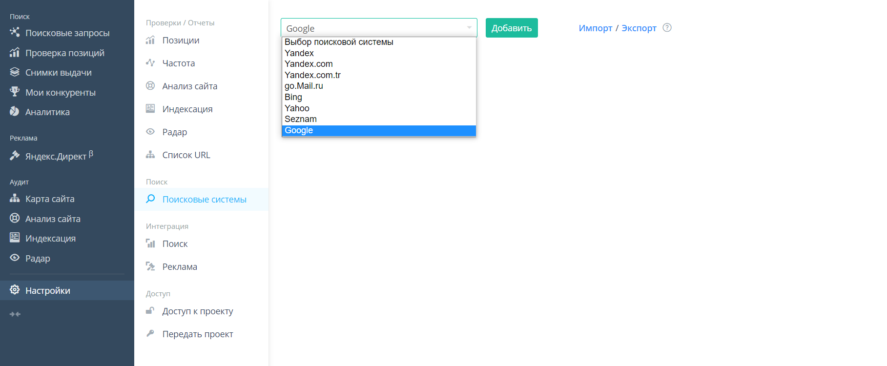Click the Анализ сайта icon in settings submenu
The image size is (887, 366).
point(150,85)
